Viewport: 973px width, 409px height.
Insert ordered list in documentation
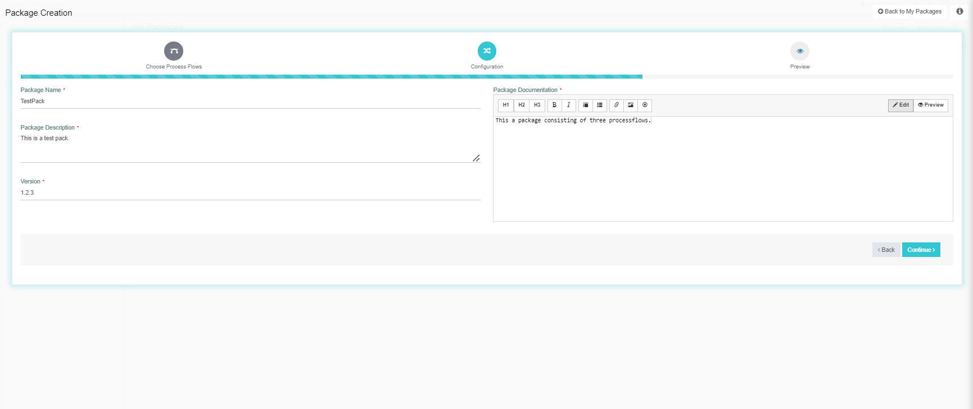coord(586,105)
